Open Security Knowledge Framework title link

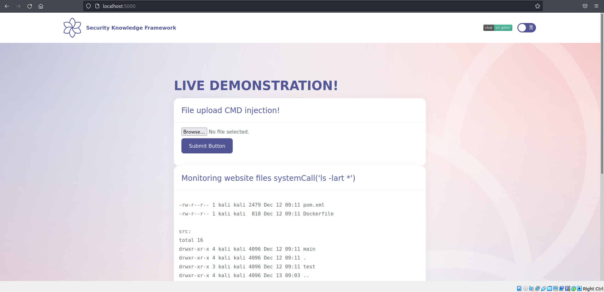131,28
